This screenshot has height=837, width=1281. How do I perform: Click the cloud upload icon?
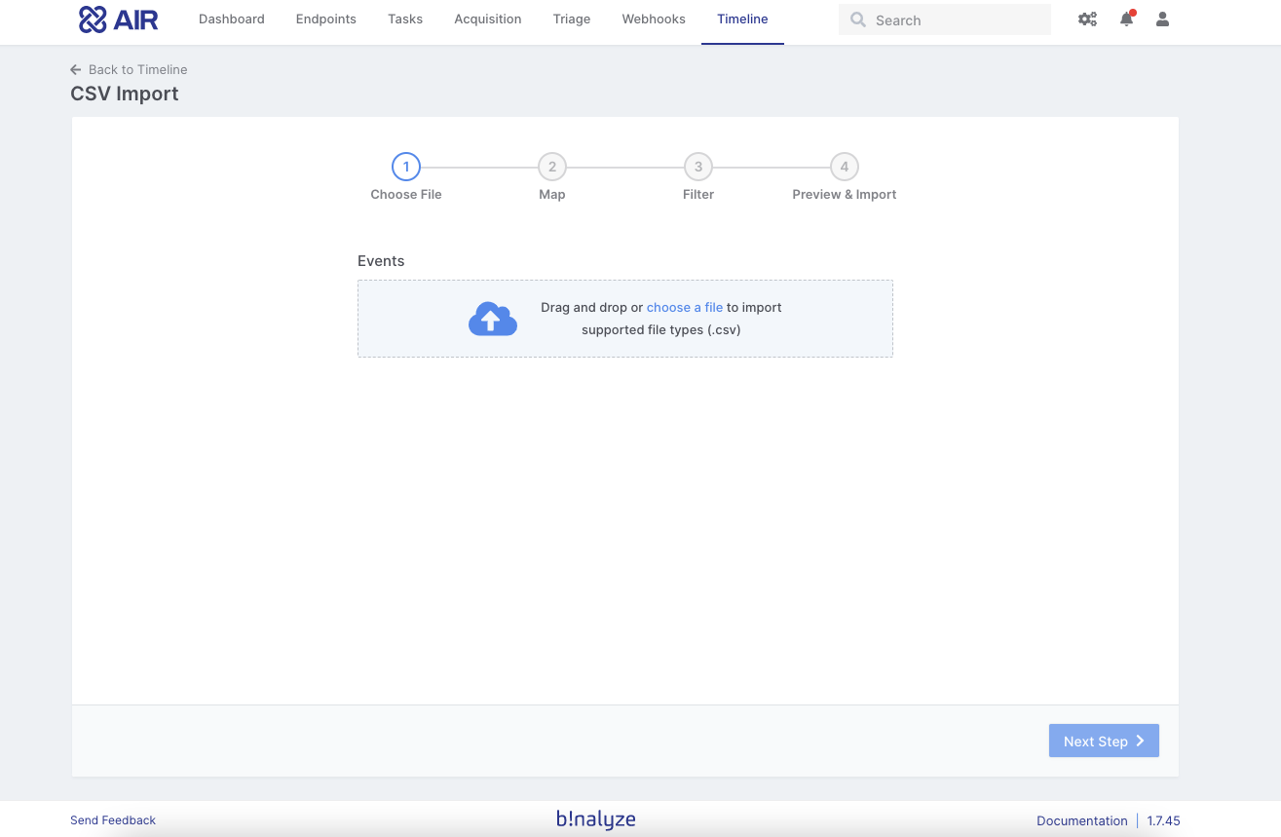493,320
